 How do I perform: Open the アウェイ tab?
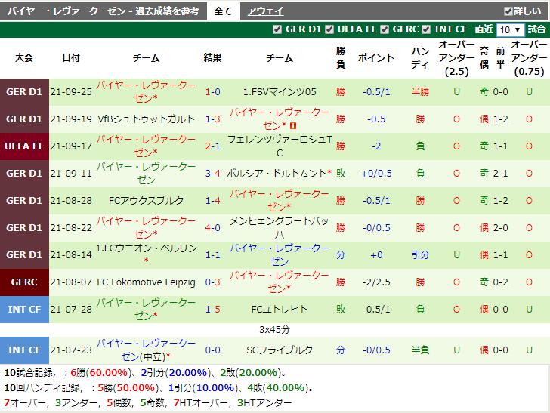pyautogui.click(x=265, y=11)
